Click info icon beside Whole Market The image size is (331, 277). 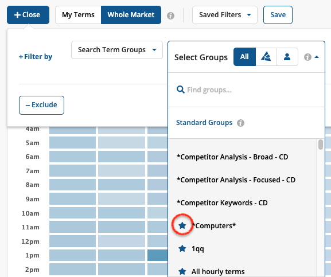pos(170,15)
